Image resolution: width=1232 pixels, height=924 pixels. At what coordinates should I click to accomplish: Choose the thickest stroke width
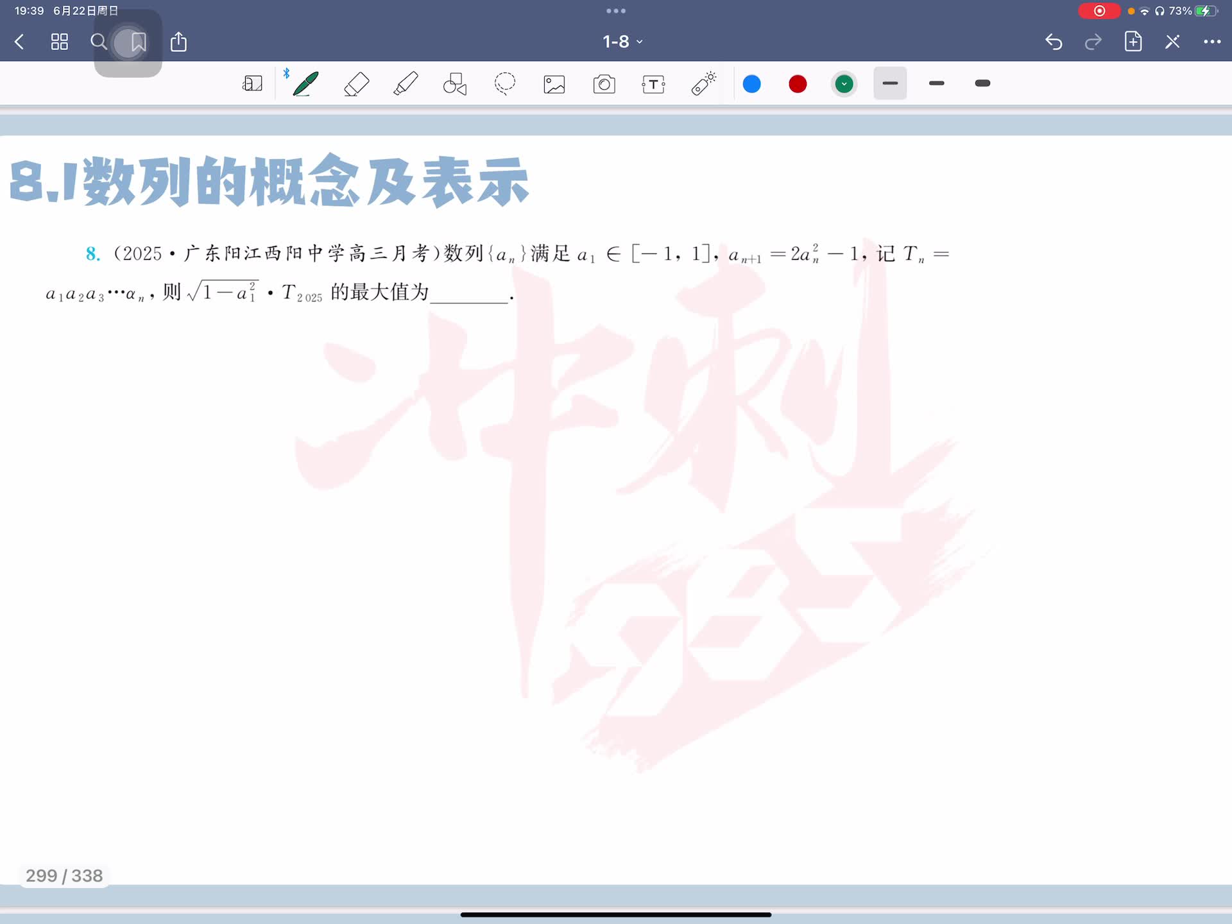tap(982, 83)
